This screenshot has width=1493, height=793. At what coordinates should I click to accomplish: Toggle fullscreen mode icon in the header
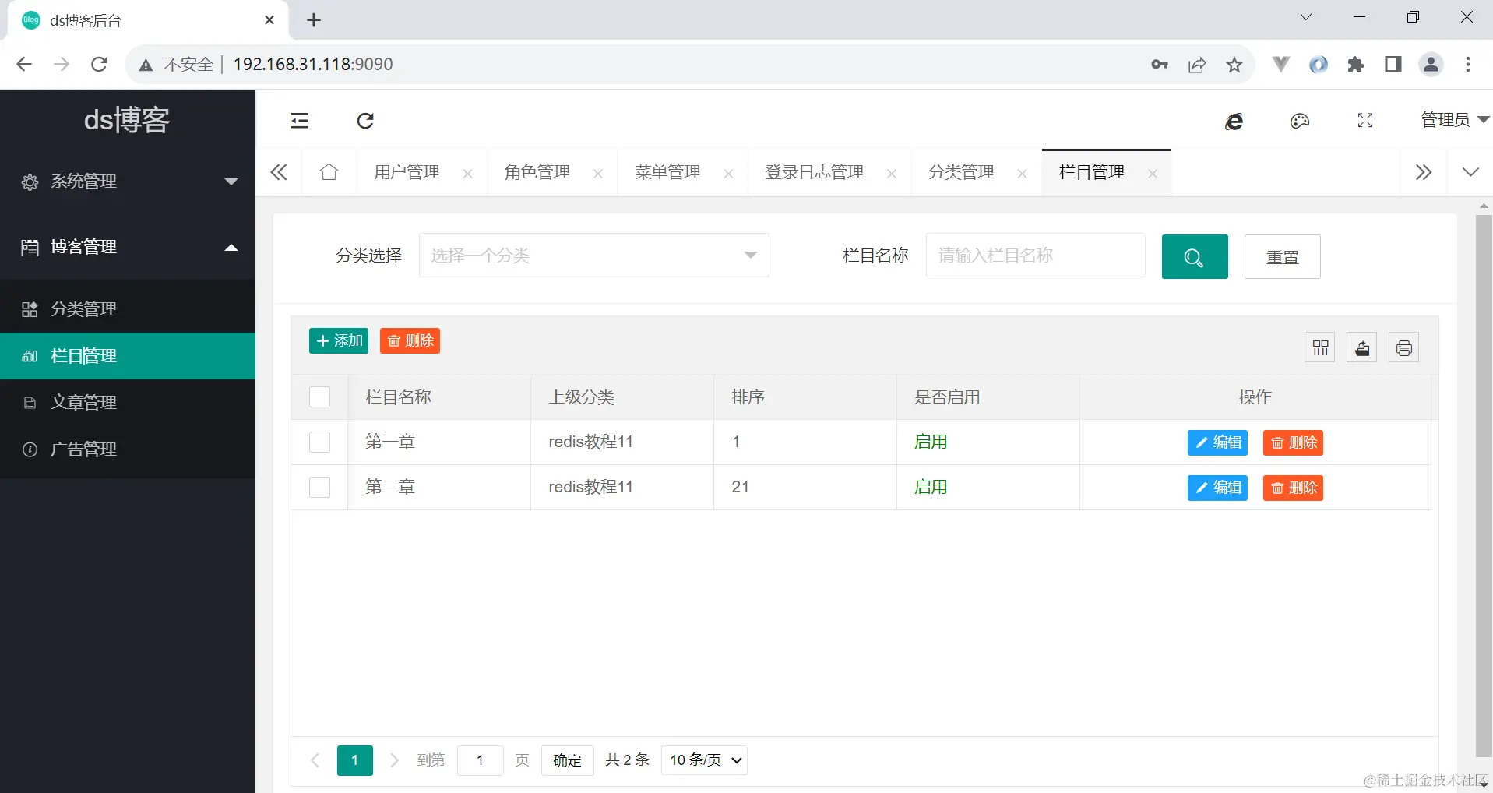coord(1365,121)
